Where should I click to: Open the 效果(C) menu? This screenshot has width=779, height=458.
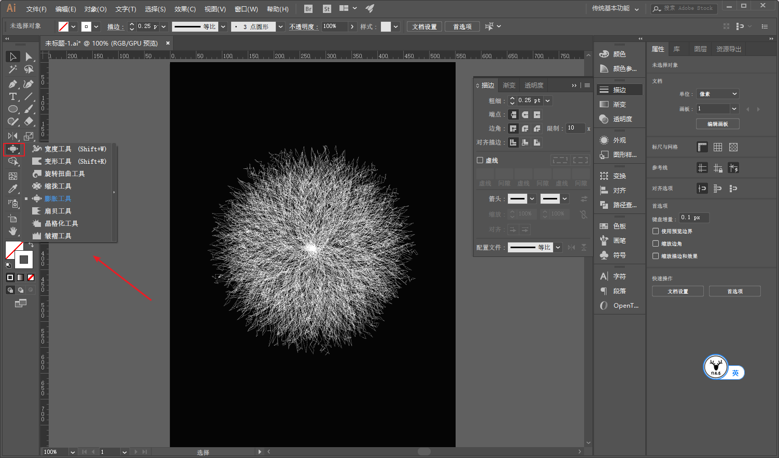point(185,9)
